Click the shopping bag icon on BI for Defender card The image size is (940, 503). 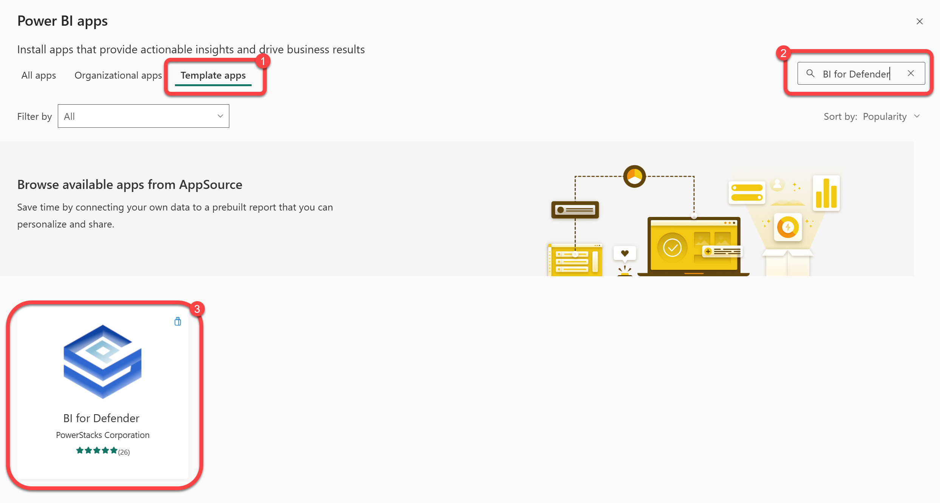(178, 322)
